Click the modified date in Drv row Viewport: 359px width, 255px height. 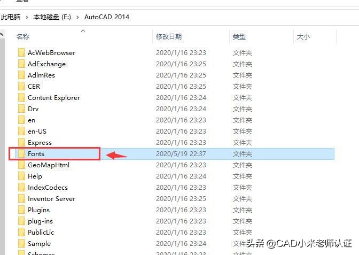pyautogui.click(x=181, y=109)
